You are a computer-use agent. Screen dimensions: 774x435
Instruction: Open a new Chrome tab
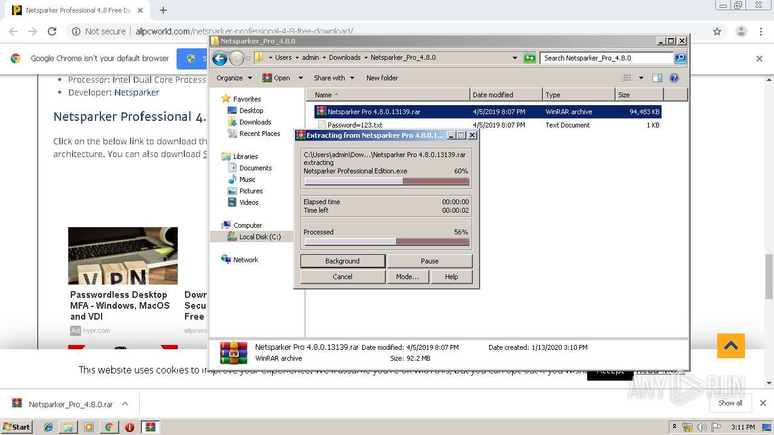pyautogui.click(x=163, y=10)
